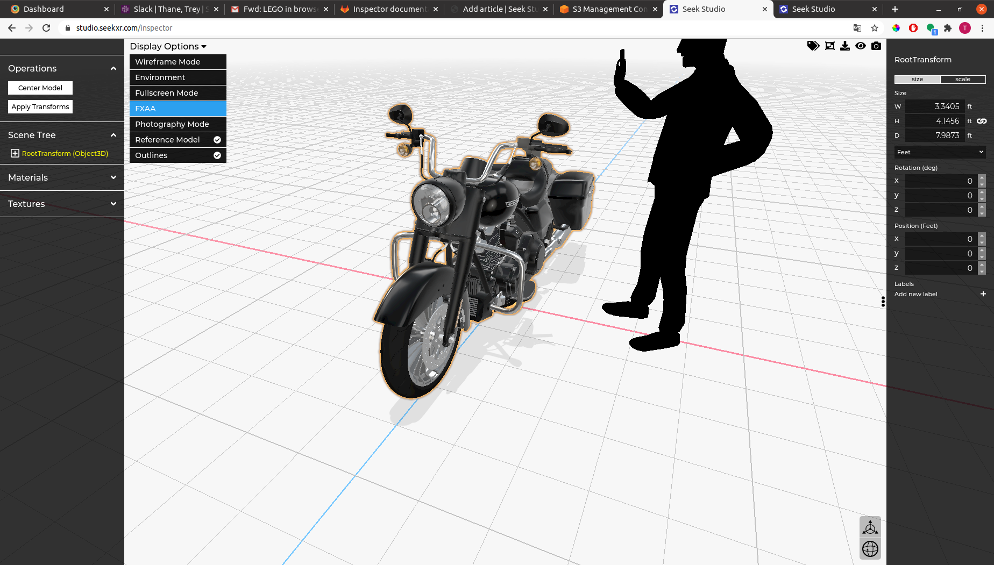Expand the Materials section

113,177
